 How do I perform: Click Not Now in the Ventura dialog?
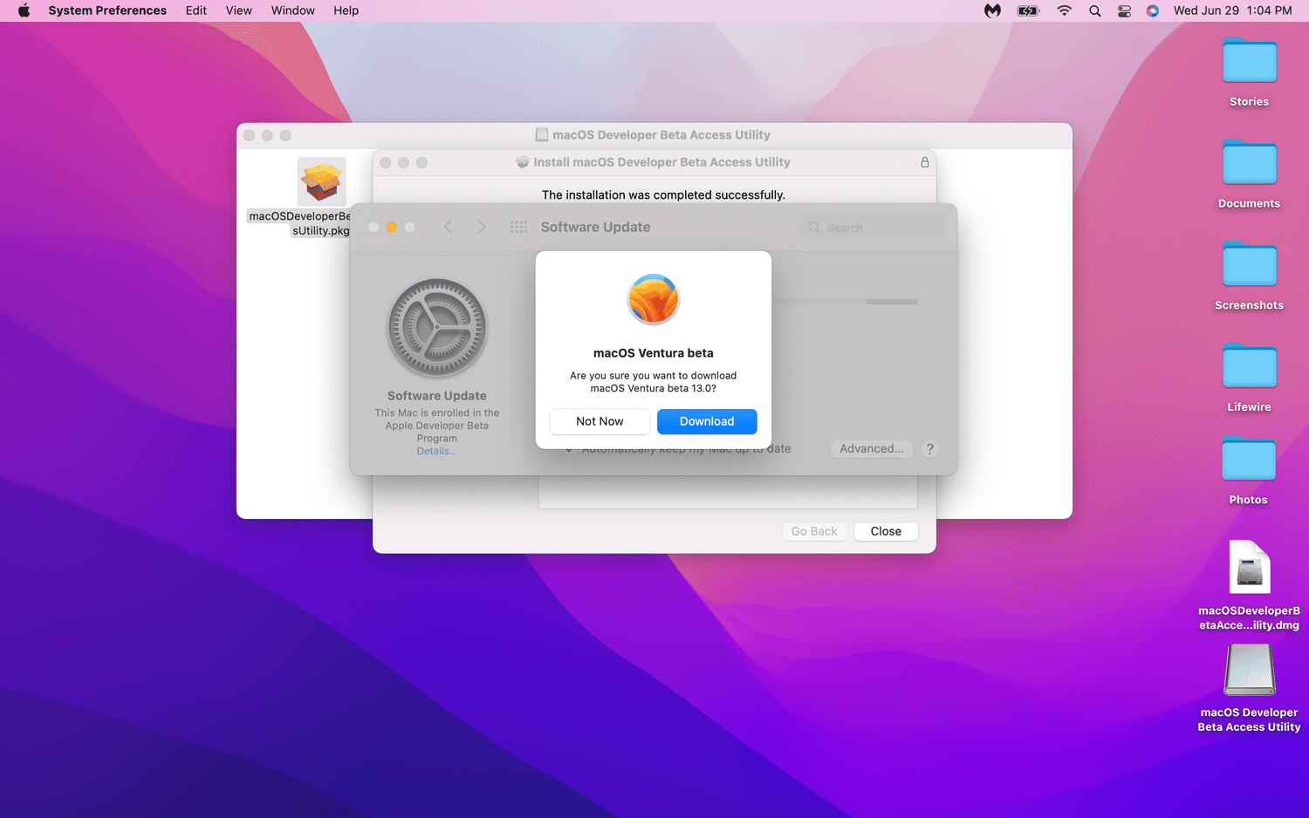click(600, 421)
